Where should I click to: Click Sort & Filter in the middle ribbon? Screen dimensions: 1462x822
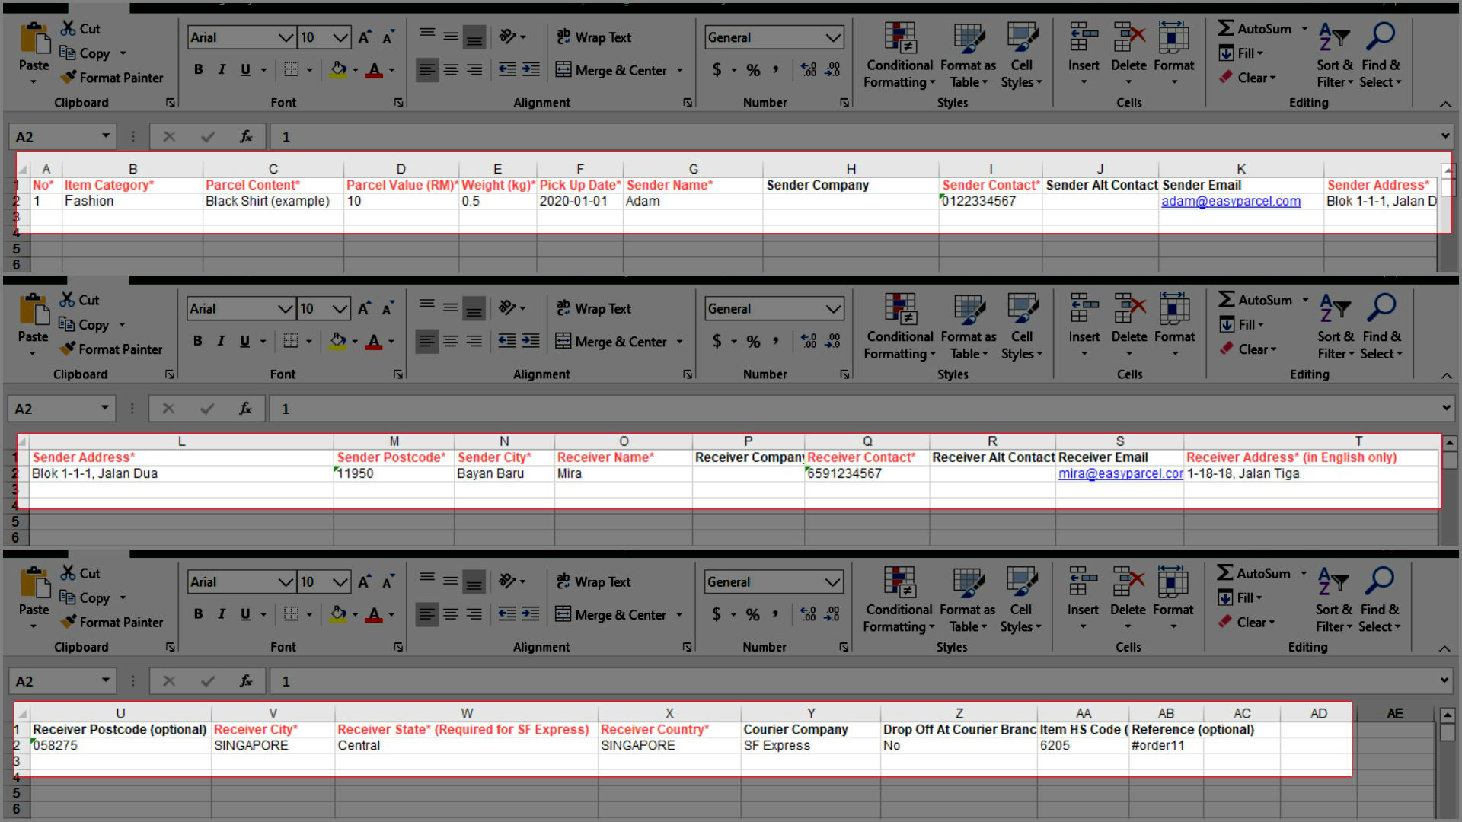click(1336, 327)
